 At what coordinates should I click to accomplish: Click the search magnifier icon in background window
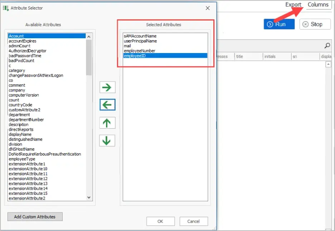327,45
